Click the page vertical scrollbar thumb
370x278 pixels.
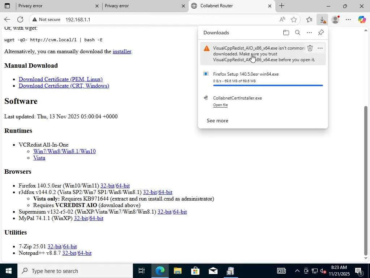click(366, 181)
